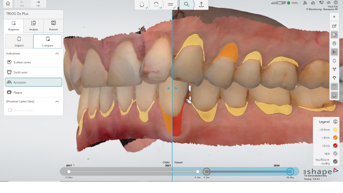The image size is (343, 193).
Task: Toggle the >3mm orange legend check
Action: click(x=335, y=138)
